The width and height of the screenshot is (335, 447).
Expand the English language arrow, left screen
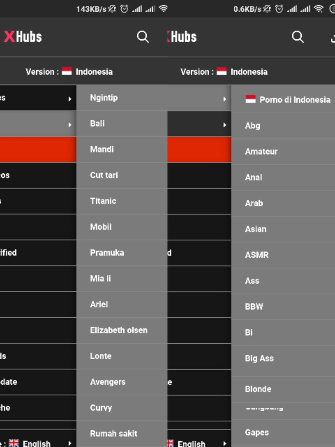pos(70,443)
